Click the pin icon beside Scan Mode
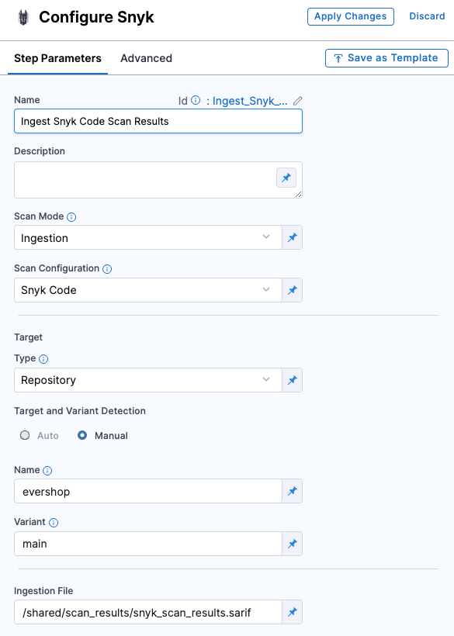 click(x=292, y=237)
